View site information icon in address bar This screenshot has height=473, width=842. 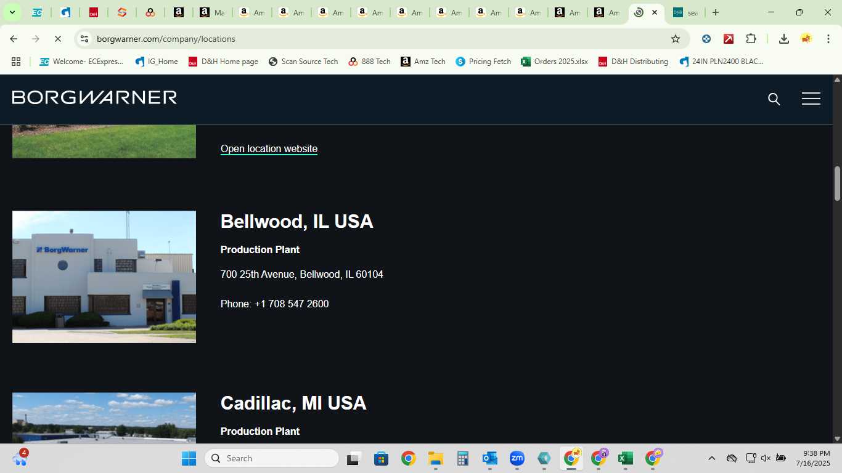(85, 39)
